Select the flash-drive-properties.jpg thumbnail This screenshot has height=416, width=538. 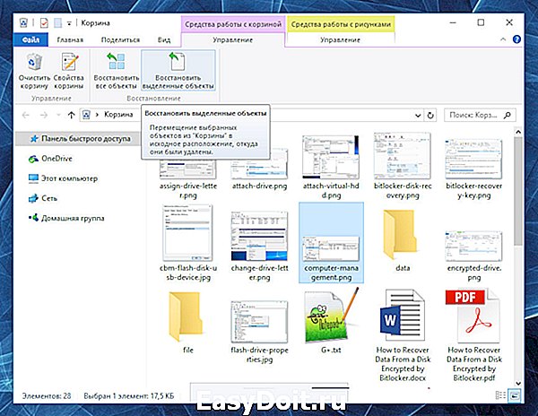coord(259,323)
